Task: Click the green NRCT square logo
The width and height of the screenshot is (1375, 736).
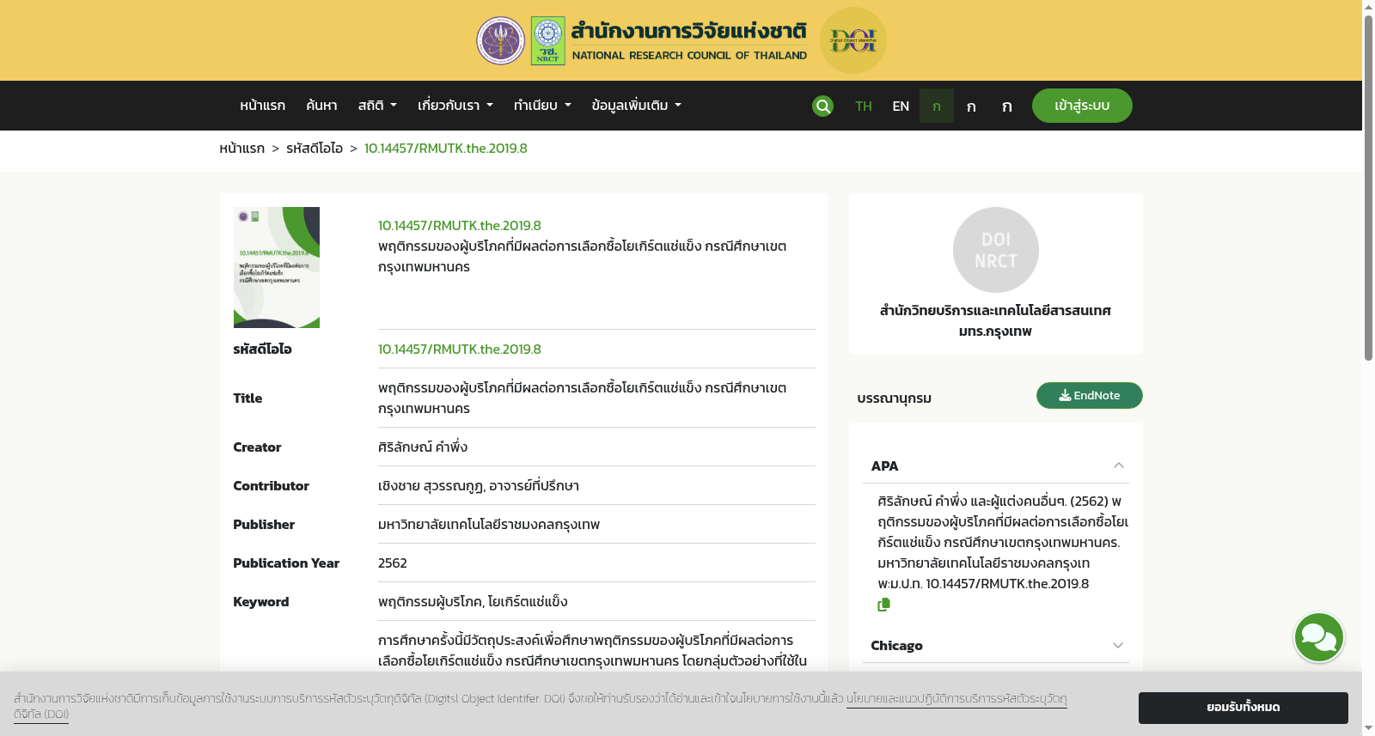Action: click(x=548, y=40)
